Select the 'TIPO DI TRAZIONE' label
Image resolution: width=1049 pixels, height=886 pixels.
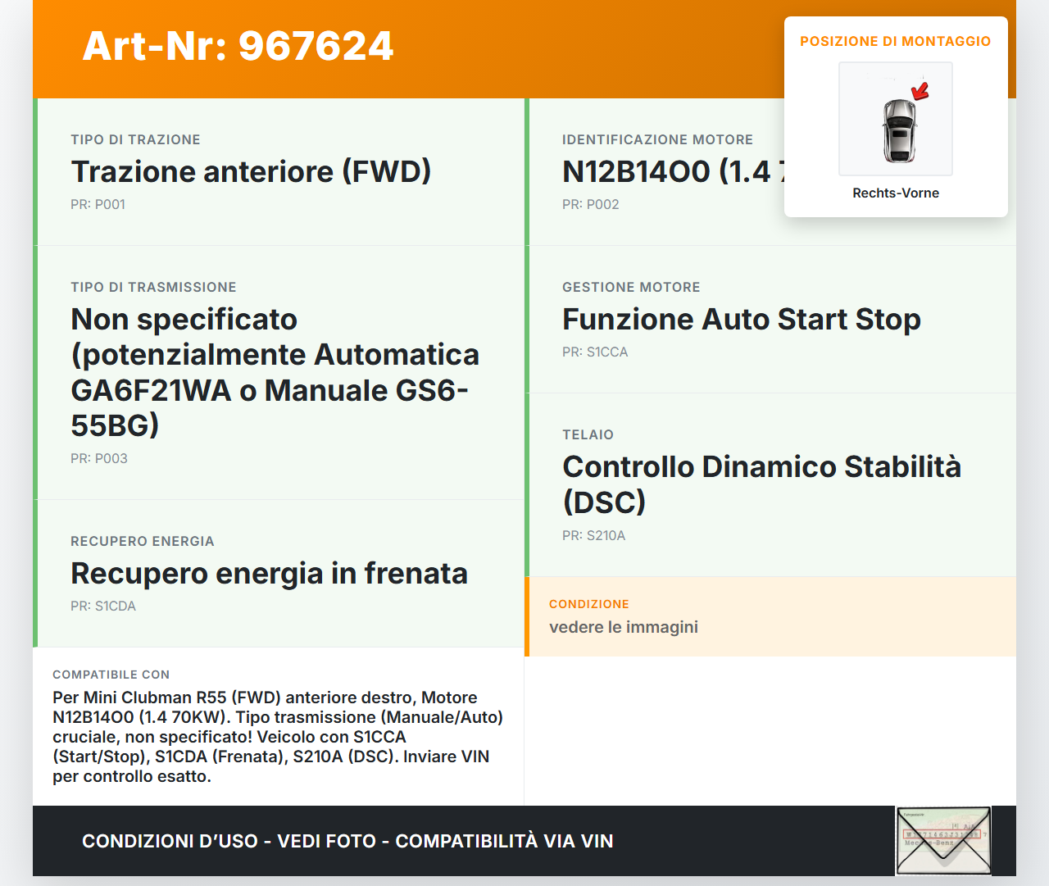click(135, 139)
